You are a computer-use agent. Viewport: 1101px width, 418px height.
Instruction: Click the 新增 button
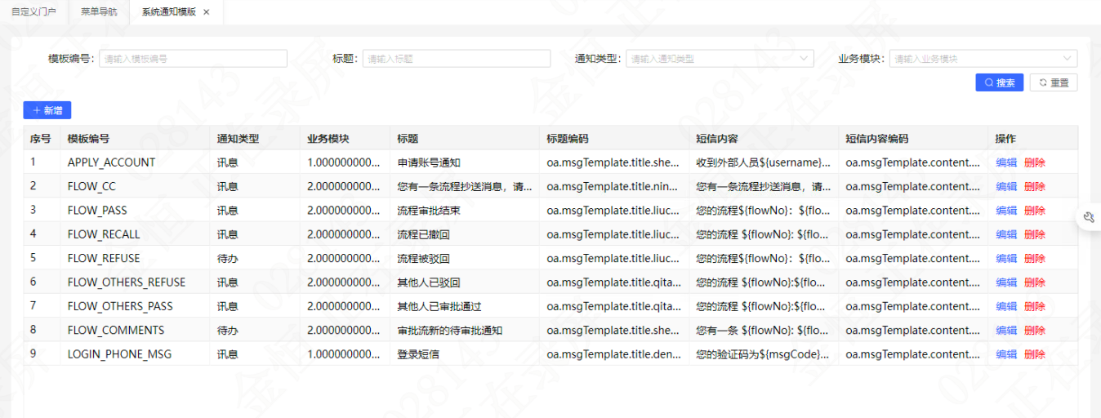[47, 110]
